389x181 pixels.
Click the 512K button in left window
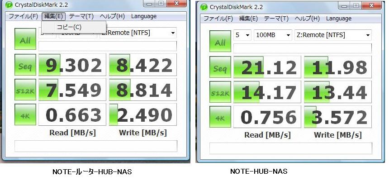pyautogui.click(x=25, y=90)
